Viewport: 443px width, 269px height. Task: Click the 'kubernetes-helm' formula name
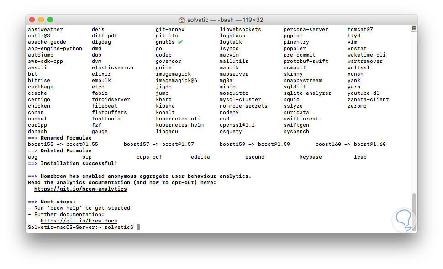point(179,125)
